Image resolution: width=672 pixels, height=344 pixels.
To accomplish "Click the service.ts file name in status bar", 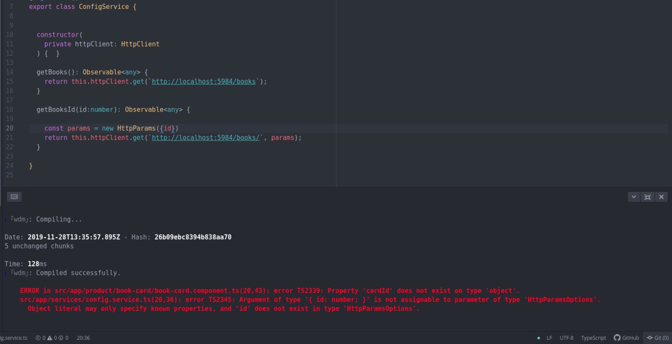I will pyautogui.click(x=14, y=338).
